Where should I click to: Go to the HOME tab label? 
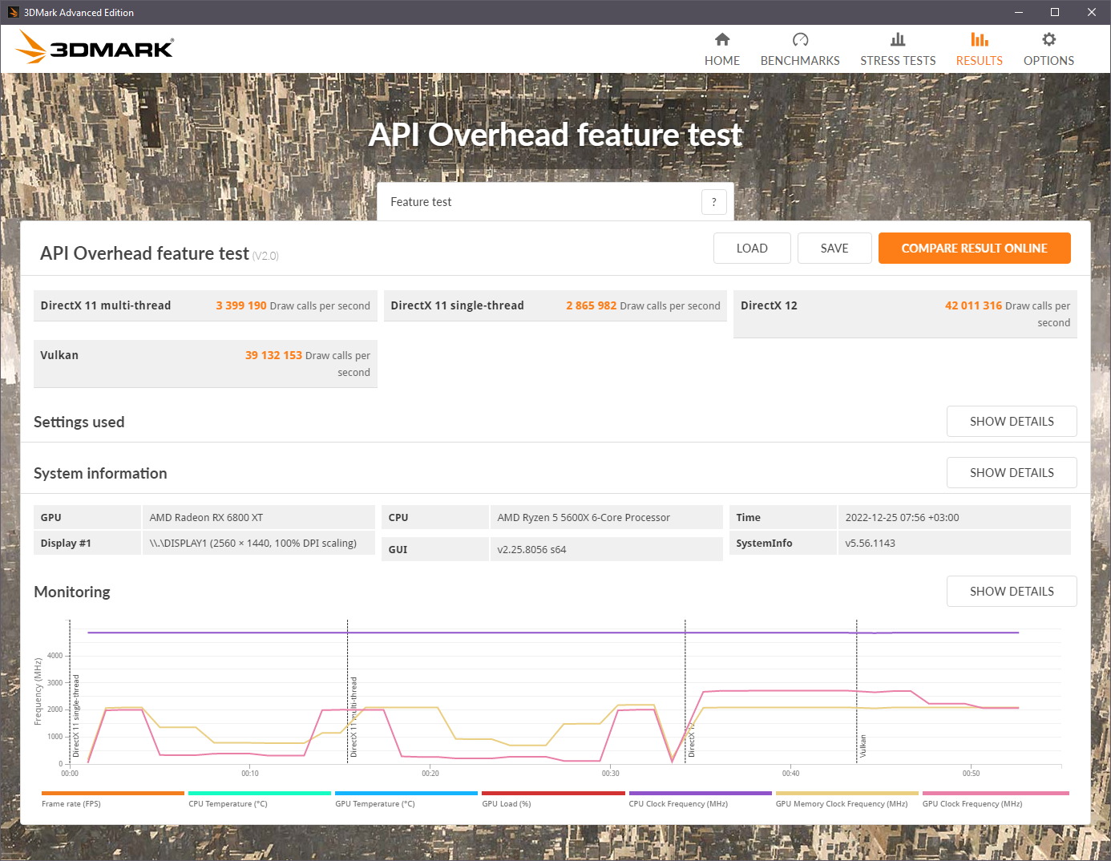pyautogui.click(x=722, y=61)
